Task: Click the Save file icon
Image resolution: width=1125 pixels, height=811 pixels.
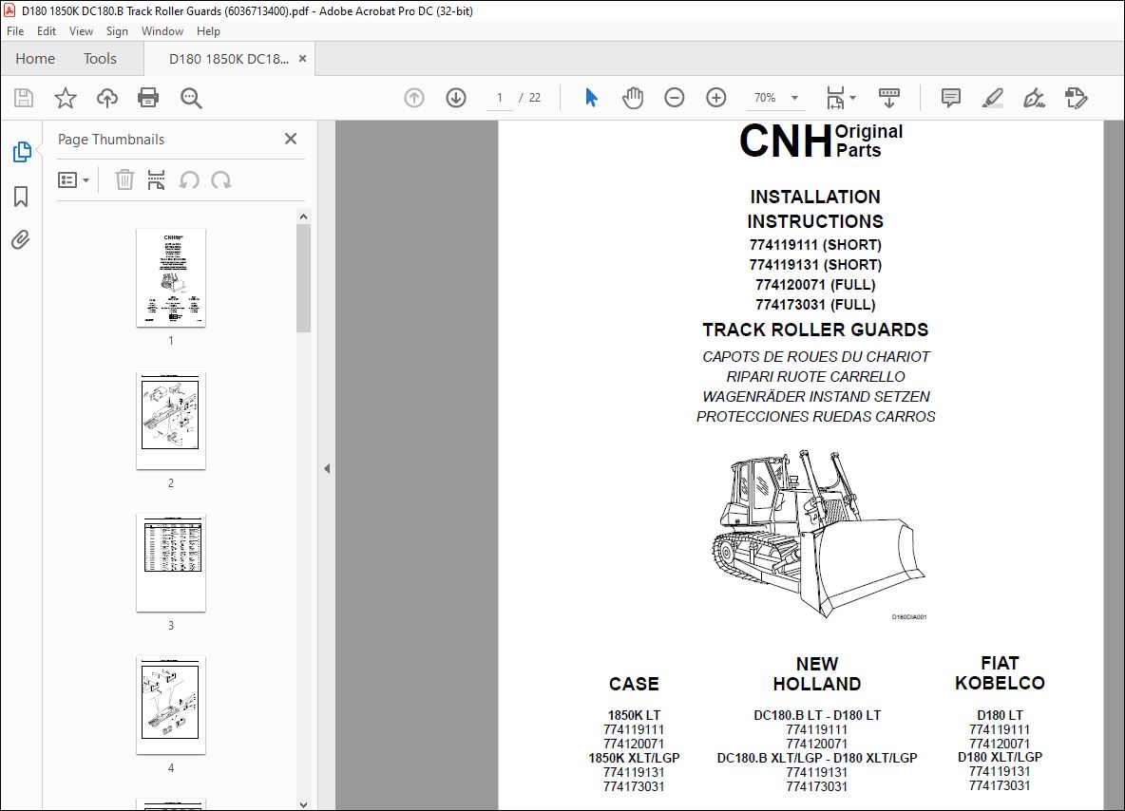Action: click(x=24, y=98)
